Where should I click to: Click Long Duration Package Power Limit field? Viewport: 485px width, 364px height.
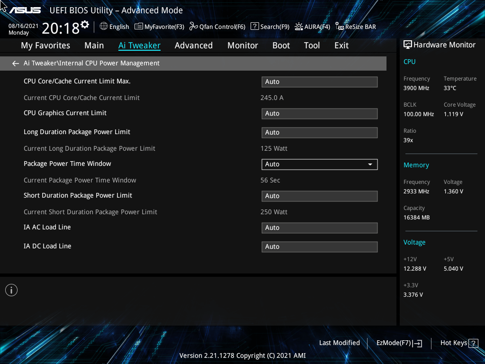pyautogui.click(x=320, y=133)
